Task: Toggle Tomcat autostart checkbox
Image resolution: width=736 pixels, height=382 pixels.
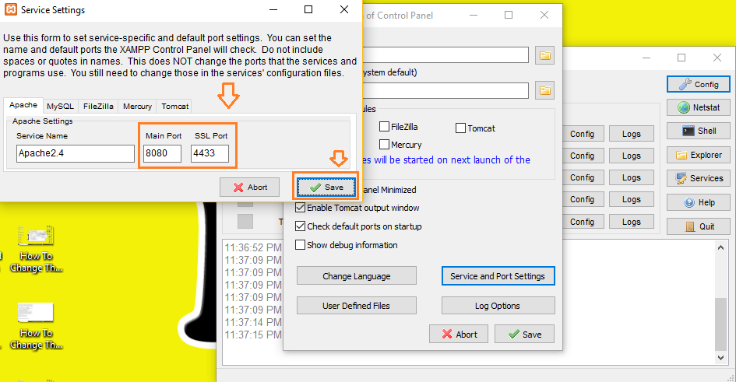Action: [x=460, y=128]
